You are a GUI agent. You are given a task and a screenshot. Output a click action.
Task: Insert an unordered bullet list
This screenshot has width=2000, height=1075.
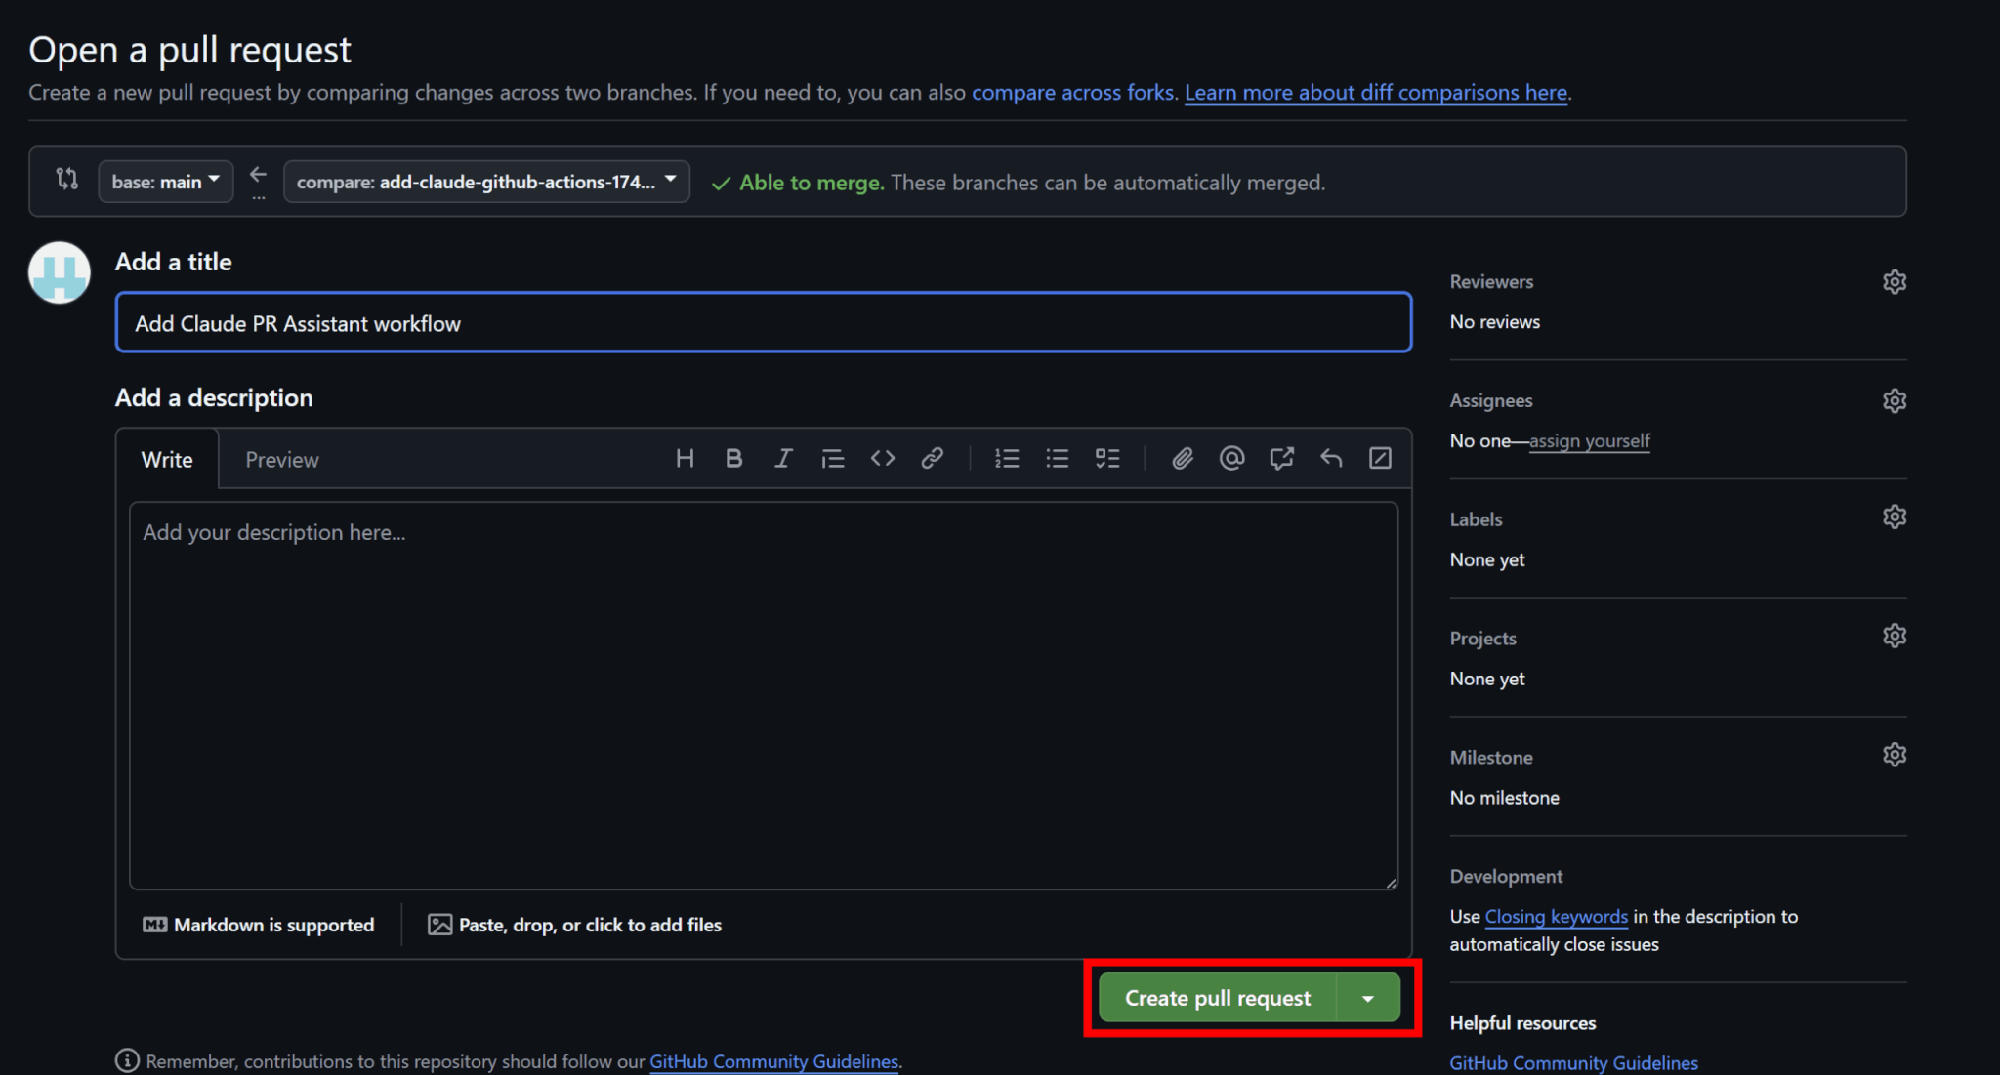(x=1057, y=458)
